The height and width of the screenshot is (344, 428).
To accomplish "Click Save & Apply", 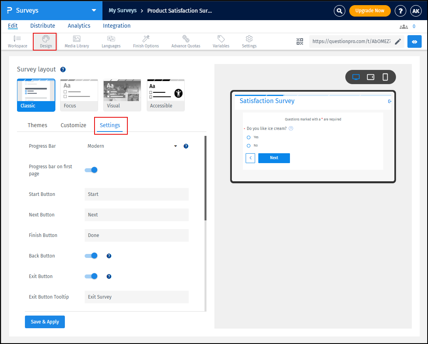I will point(45,321).
